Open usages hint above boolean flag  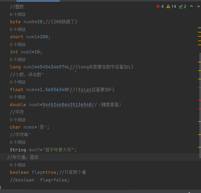18,165
